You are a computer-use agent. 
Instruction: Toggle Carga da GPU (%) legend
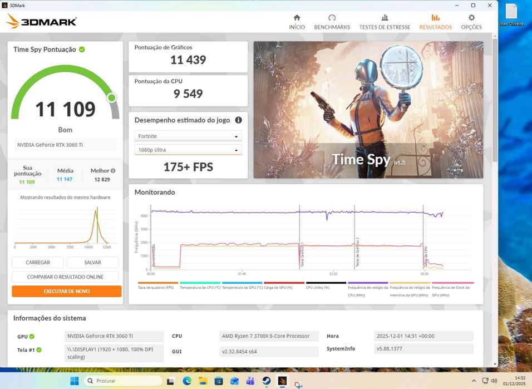point(284,285)
